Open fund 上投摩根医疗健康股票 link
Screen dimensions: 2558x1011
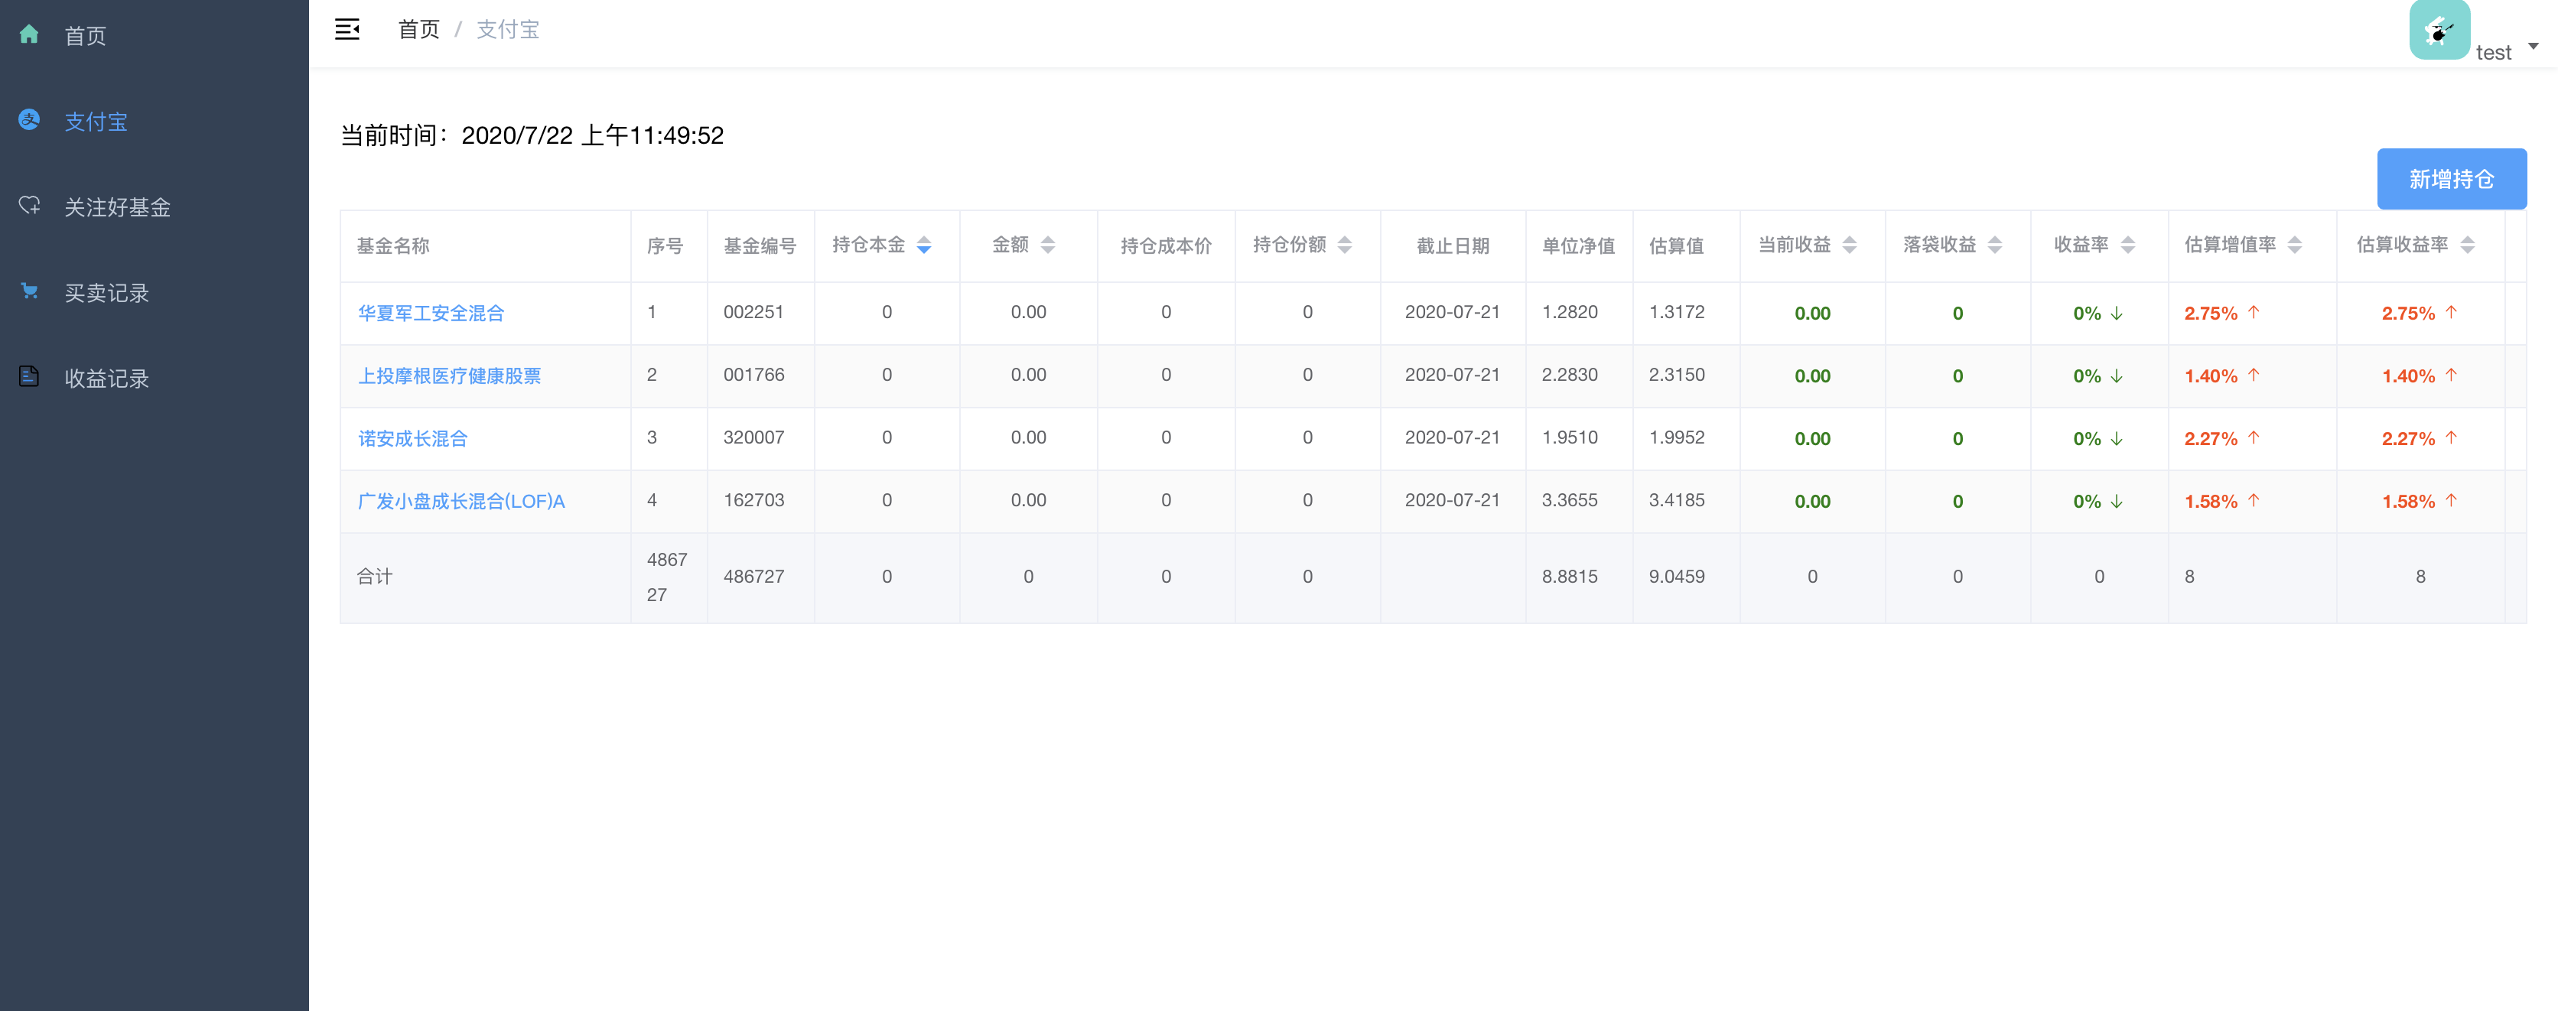point(449,375)
